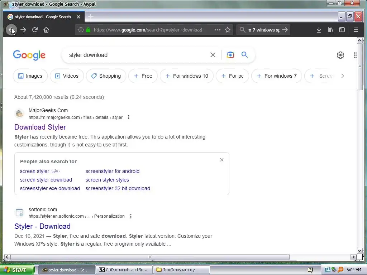Click the magnifier system tray icon
The width and height of the screenshot is (367, 275).
[340, 270]
